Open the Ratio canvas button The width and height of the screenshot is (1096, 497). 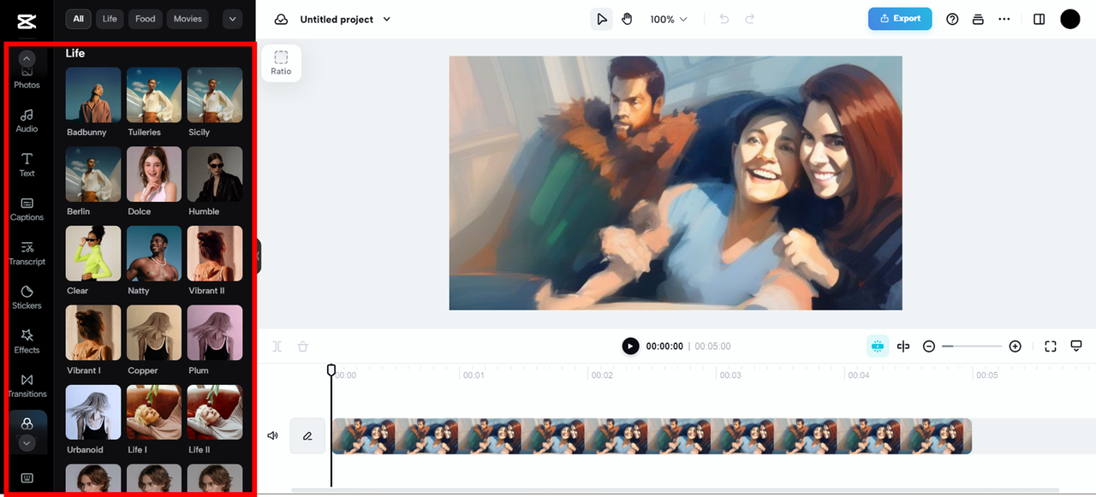pyautogui.click(x=281, y=63)
